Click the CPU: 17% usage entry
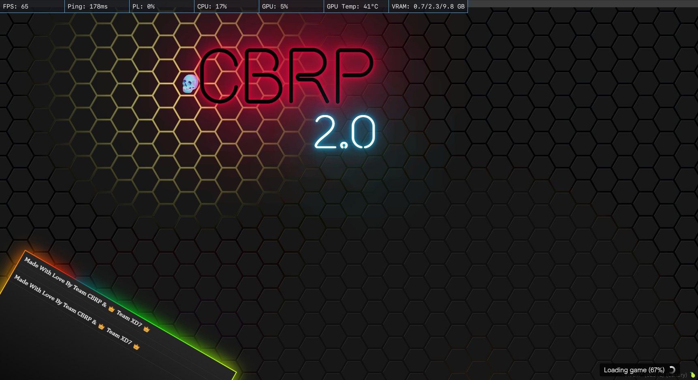 pyautogui.click(x=227, y=6)
